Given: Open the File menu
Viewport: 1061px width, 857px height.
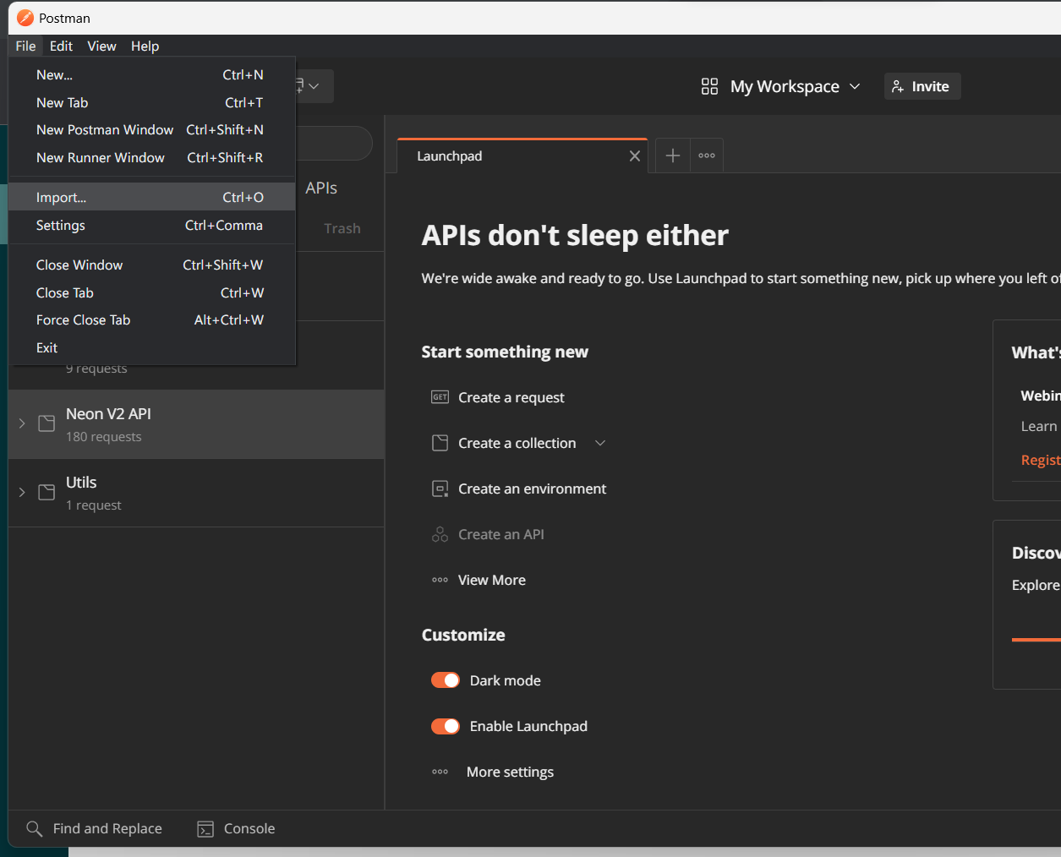Looking at the screenshot, I should point(25,46).
